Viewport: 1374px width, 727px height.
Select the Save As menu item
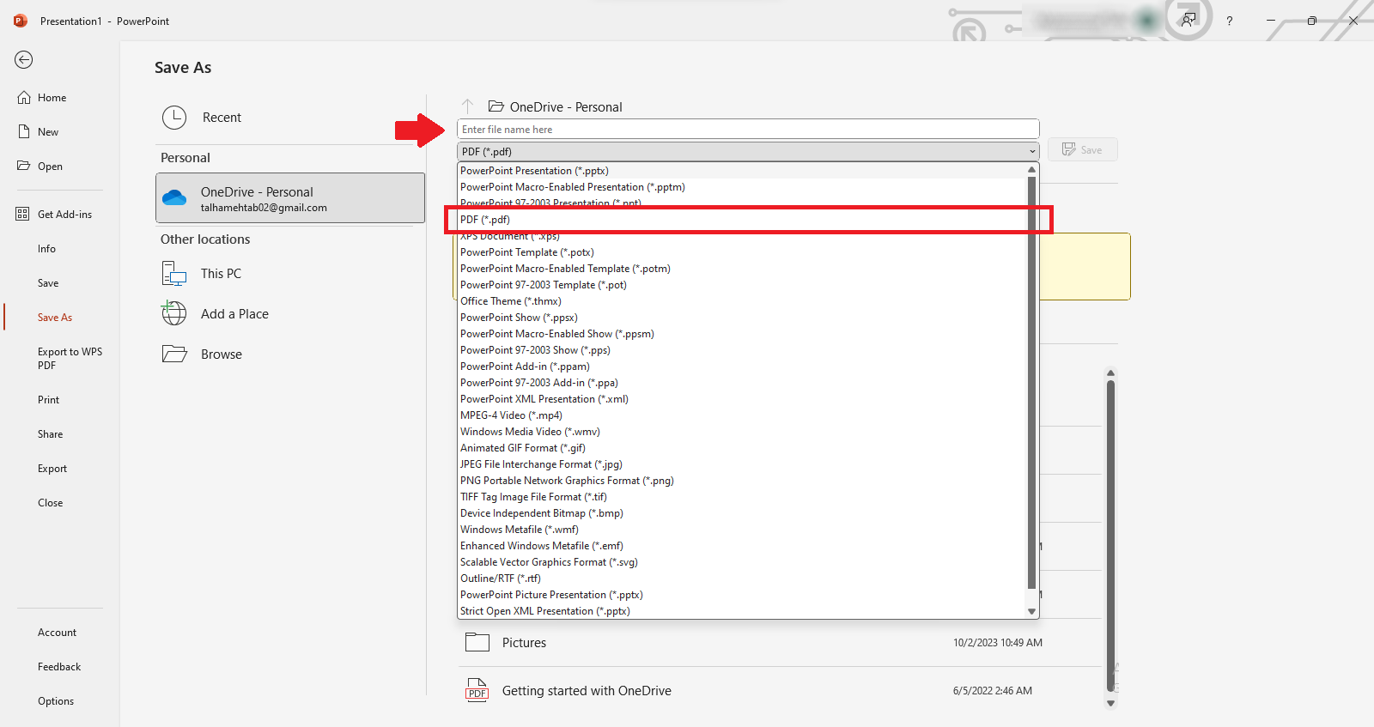click(55, 318)
